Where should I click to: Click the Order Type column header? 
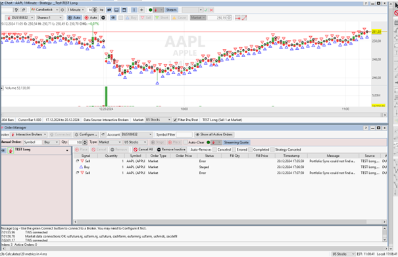click(158, 156)
